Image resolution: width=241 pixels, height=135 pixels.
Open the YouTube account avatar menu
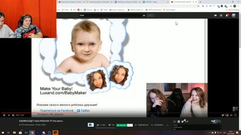point(233,15)
